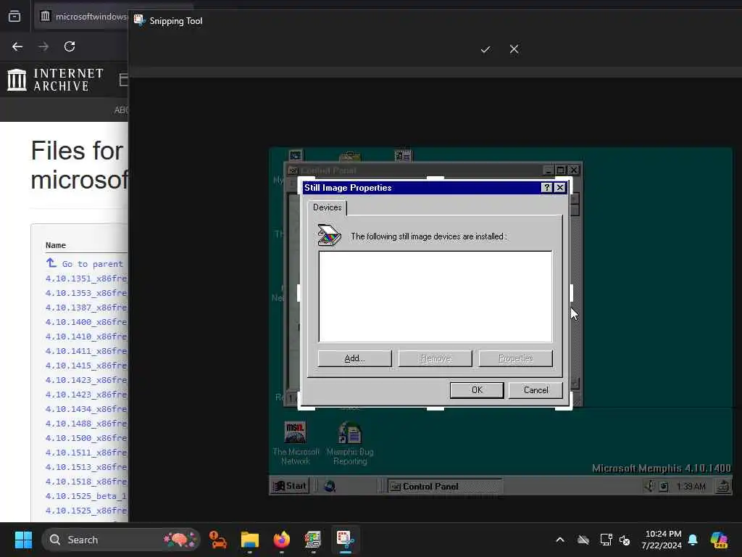Open file 4.10.1400_x86fre
Viewport: 742px width, 557px height.
click(86, 322)
